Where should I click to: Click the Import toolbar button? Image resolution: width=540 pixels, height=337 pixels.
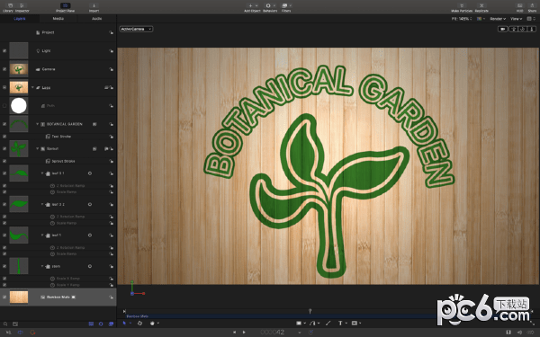tap(94, 7)
